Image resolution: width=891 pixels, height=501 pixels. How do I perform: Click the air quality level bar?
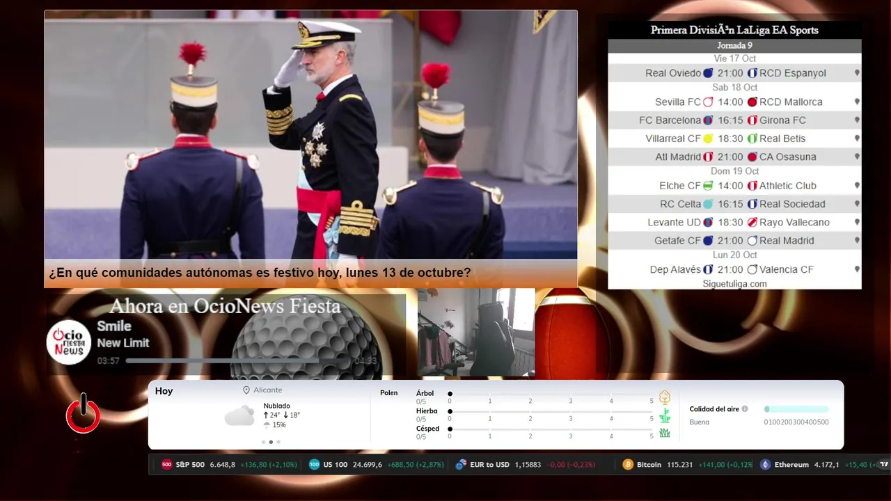[x=796, y=409]
